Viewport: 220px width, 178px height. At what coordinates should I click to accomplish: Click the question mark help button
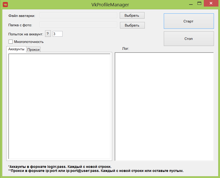click(48, 34)
